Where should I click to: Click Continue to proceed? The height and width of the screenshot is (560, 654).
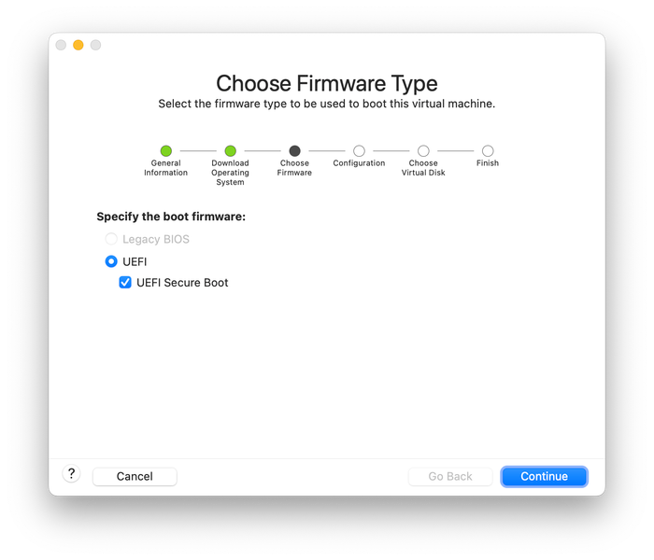click(x=544, y=476)
